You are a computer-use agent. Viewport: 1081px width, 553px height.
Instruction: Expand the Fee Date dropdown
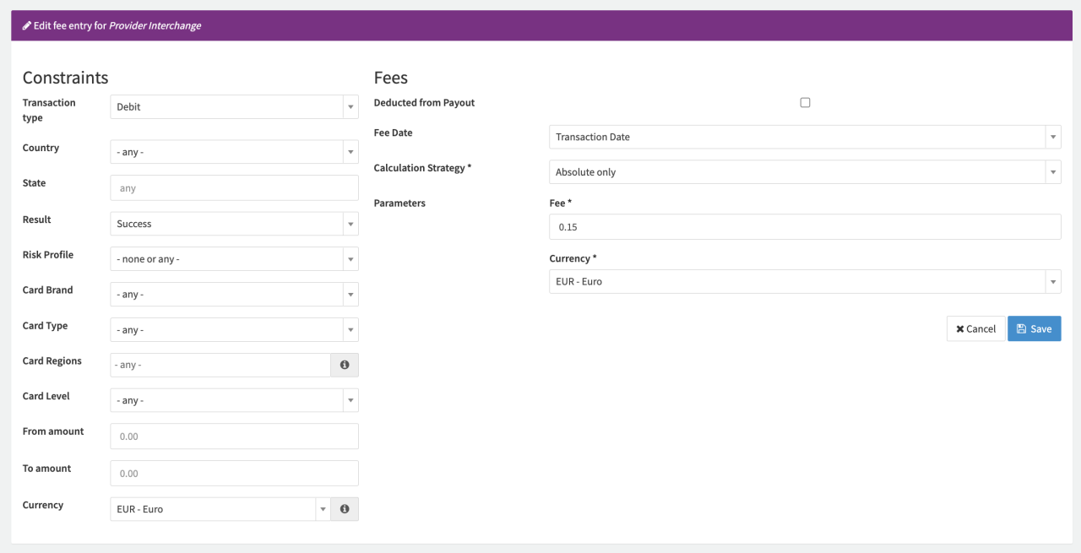[804, 137]
